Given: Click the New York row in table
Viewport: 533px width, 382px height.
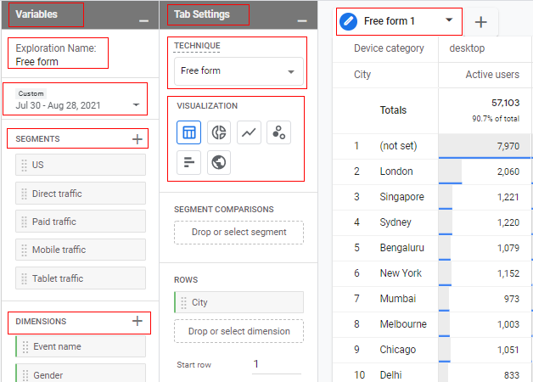Looking at the screenshot, I should pyautogui.click(x=432, y=273).
